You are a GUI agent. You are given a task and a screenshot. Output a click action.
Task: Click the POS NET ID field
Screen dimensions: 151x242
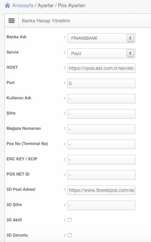click(x=101, y=175)
